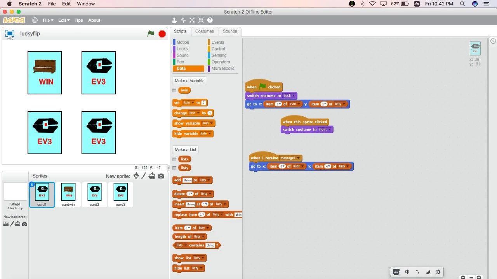Click the WIN card on stage
497x279 pixels.
[x=45, y=73]
